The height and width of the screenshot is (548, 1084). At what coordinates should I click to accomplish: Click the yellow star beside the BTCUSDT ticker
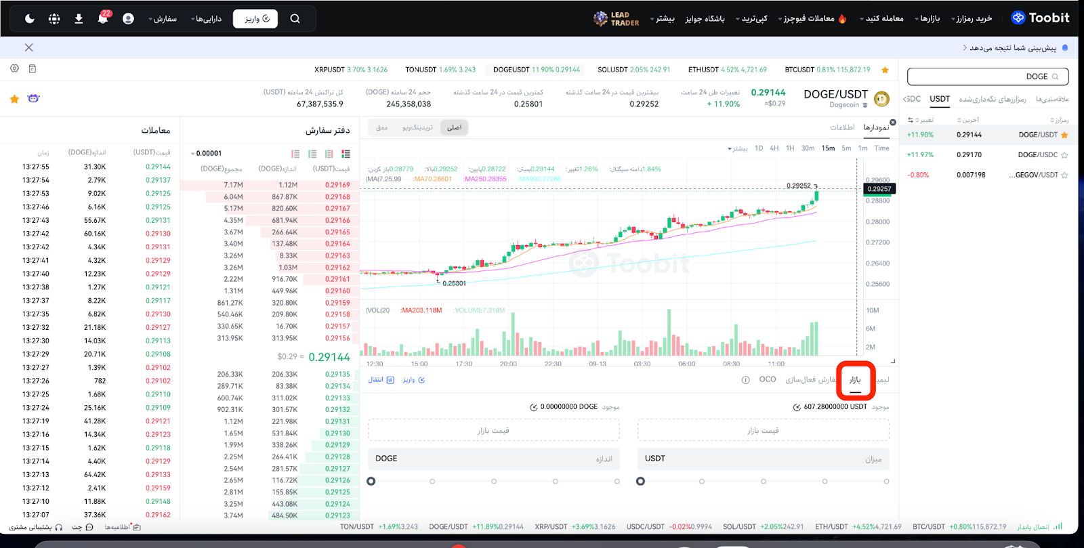coord(885,70)
